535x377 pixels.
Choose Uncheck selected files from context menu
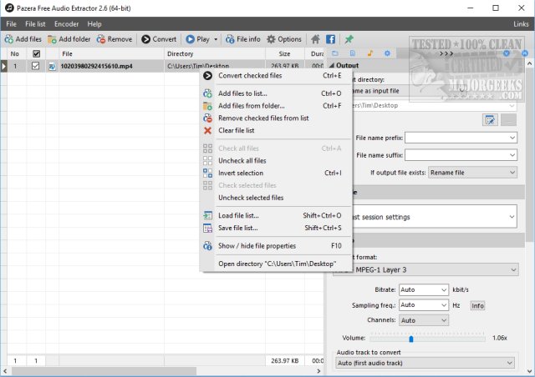pyautogui.click(x=251, y=198)
